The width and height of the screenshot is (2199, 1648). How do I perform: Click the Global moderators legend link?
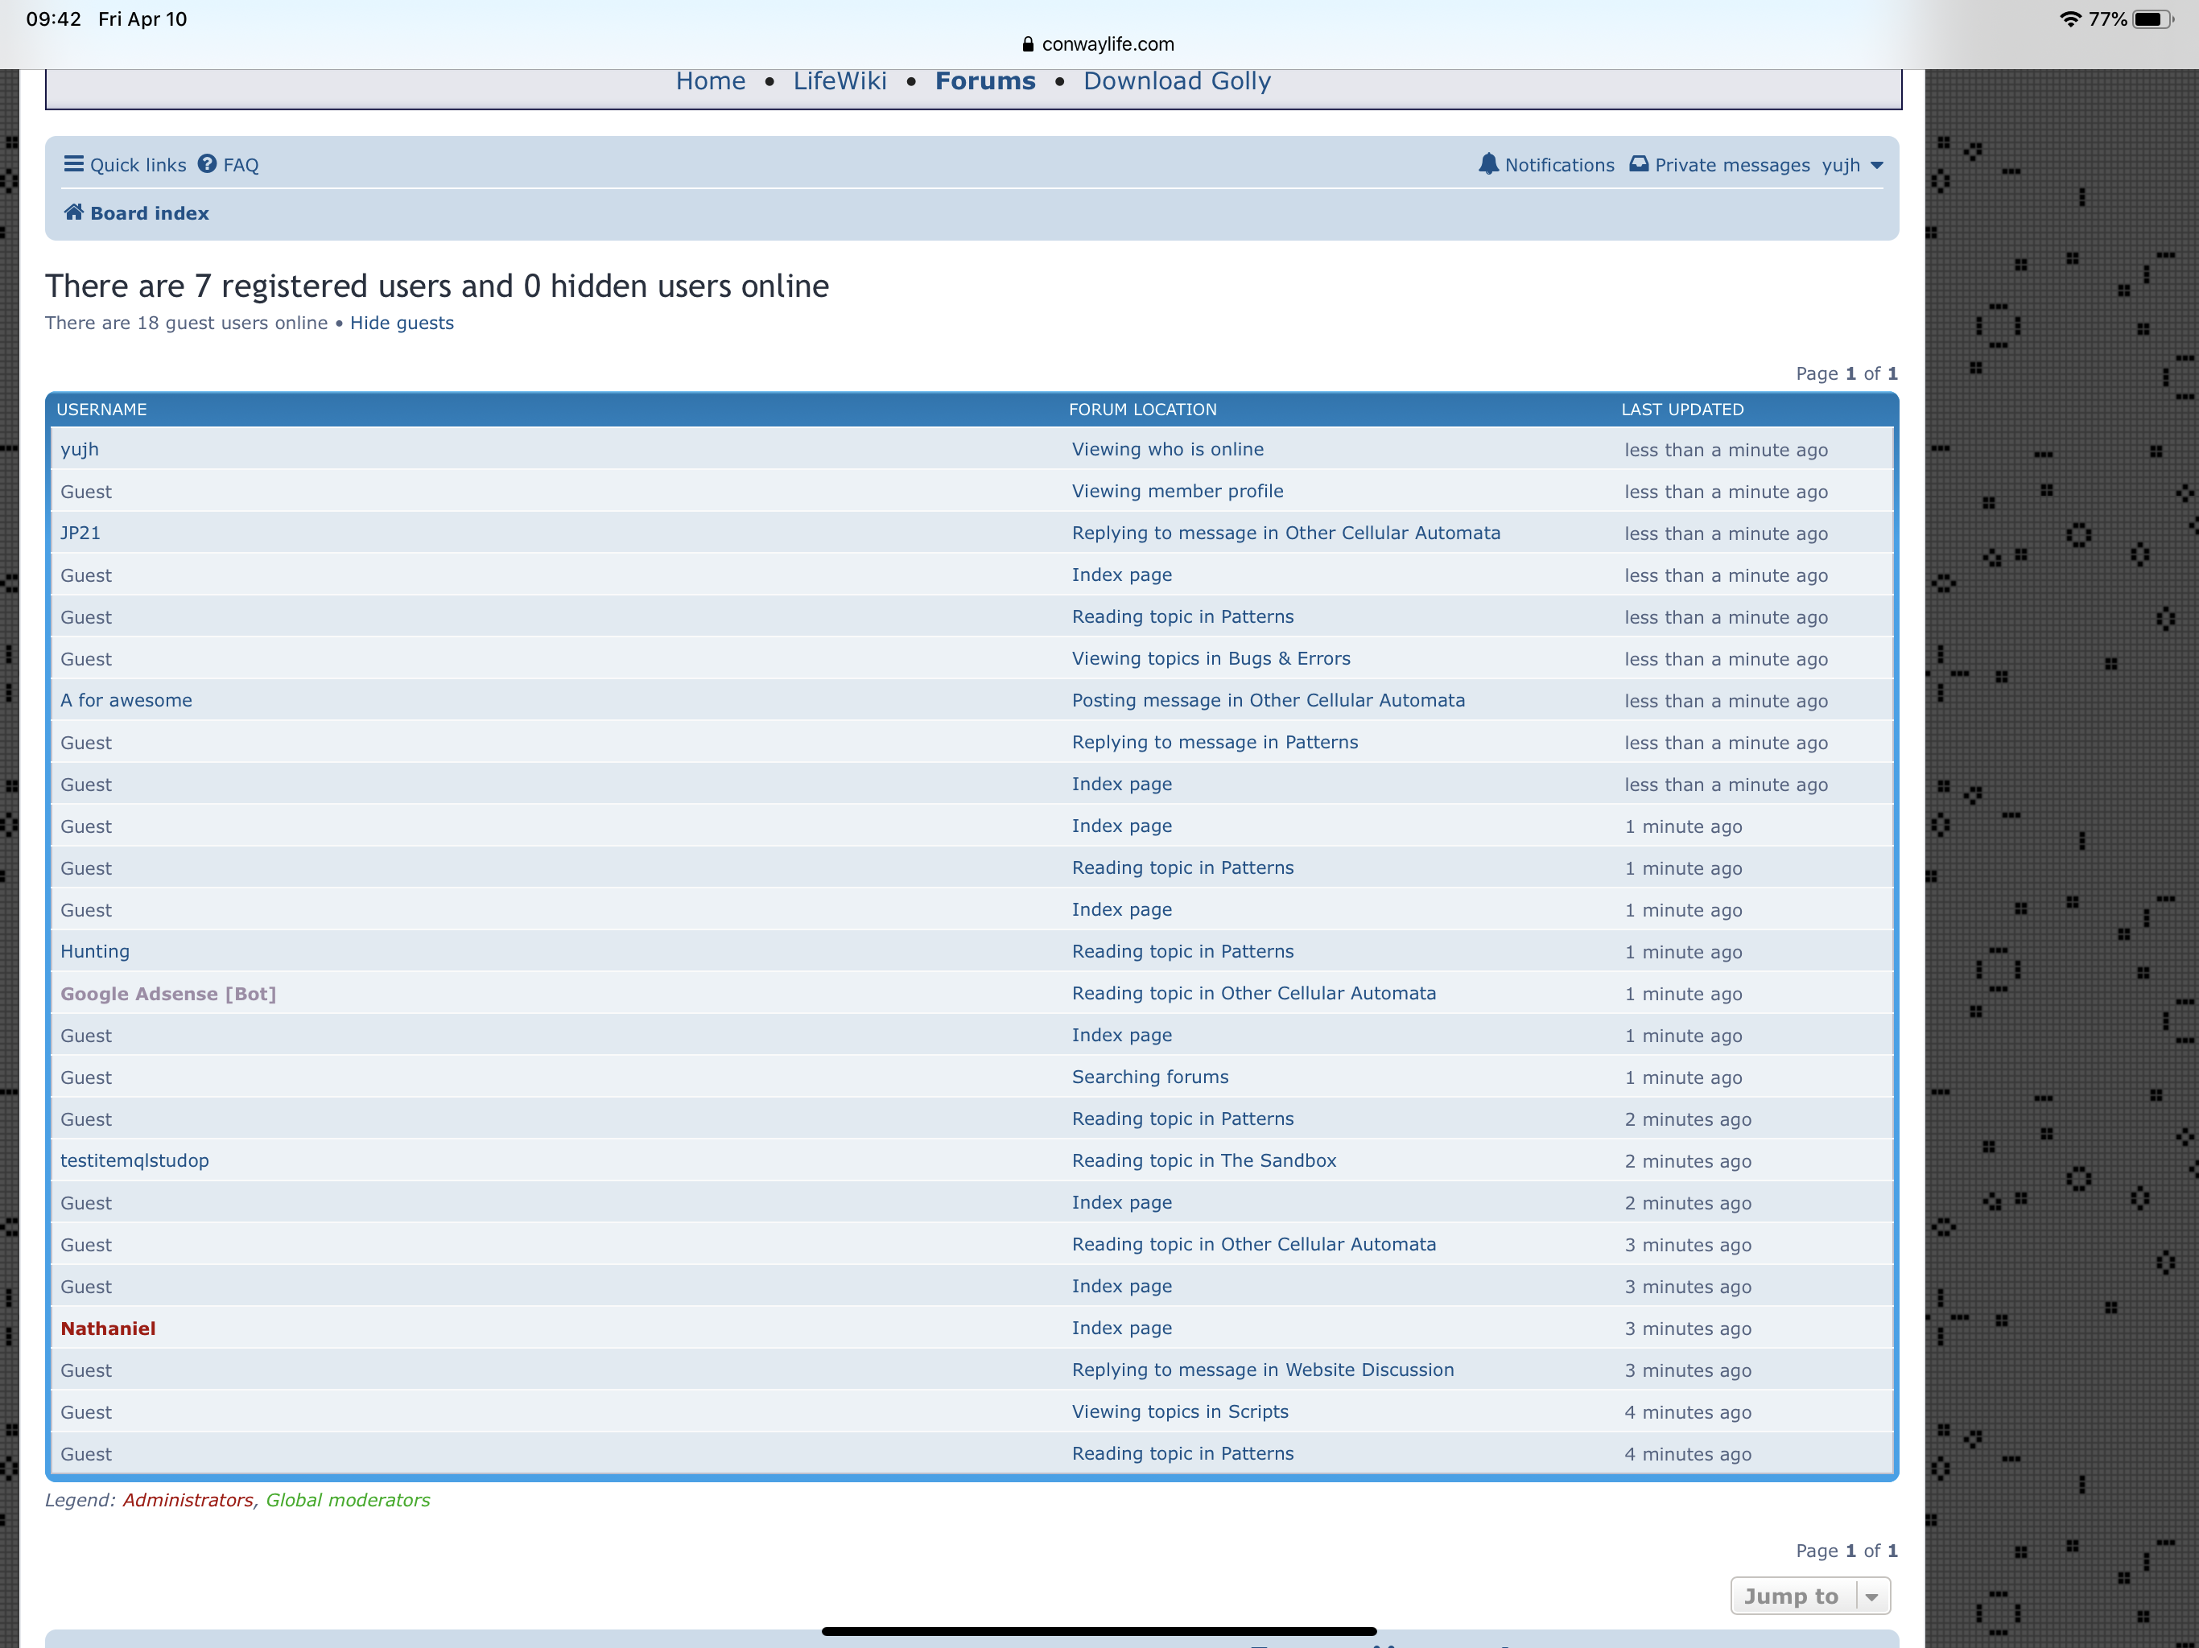[x=348, y=1500]
